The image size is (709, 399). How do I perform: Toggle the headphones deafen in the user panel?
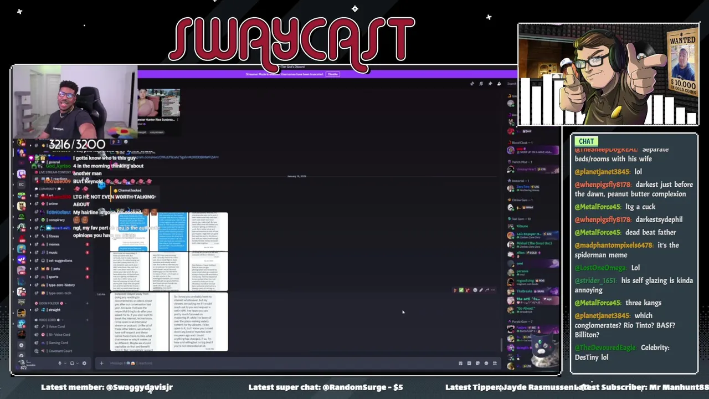tap(72, 364)
